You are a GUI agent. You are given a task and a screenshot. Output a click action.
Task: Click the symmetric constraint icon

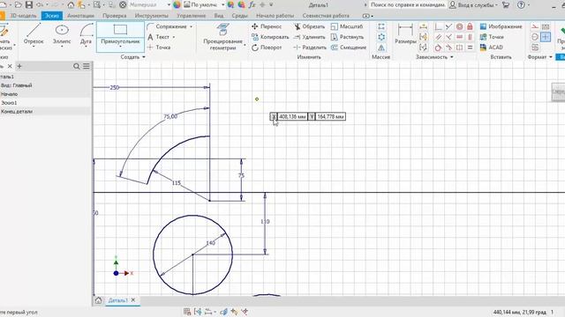(x=459, y=48)
